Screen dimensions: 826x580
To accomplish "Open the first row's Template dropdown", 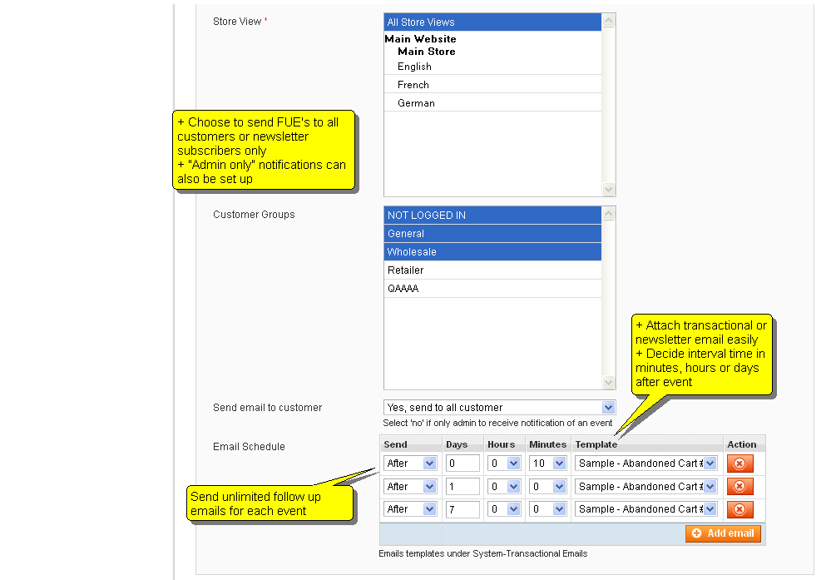I will click(711, 464).
